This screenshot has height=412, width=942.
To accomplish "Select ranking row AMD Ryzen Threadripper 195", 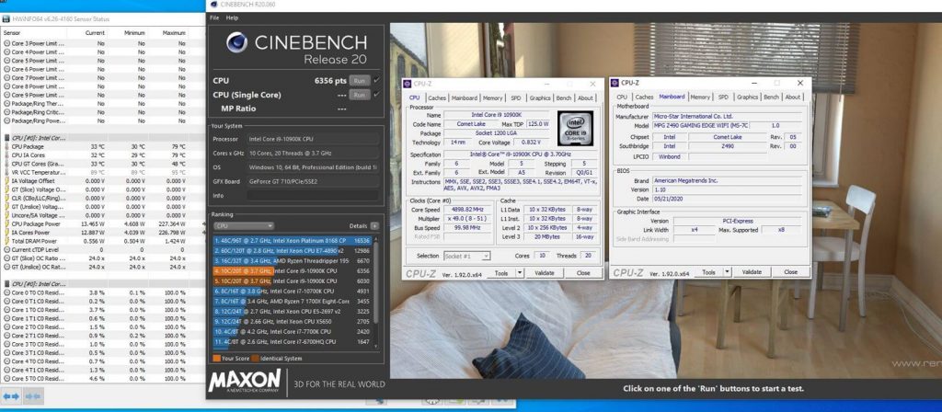I will [x=293, y=260].
